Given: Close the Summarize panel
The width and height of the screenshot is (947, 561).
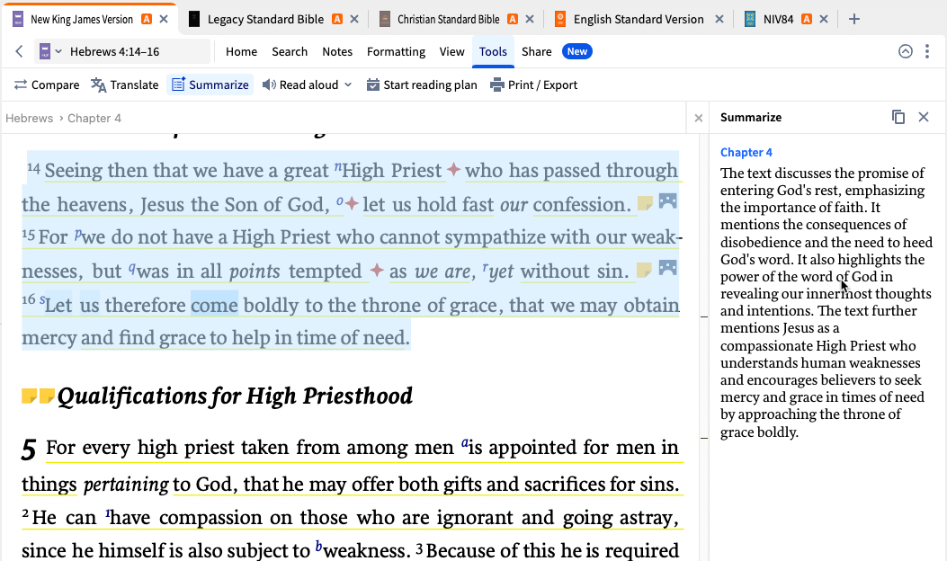Looking at the screenshot, I should (924, 117).
